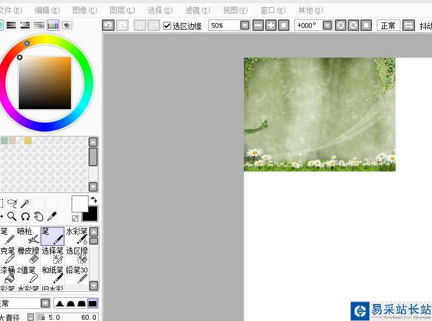Open the 选择(S) menu
This screenshot has height=321, width=432.
click(160, 10)
